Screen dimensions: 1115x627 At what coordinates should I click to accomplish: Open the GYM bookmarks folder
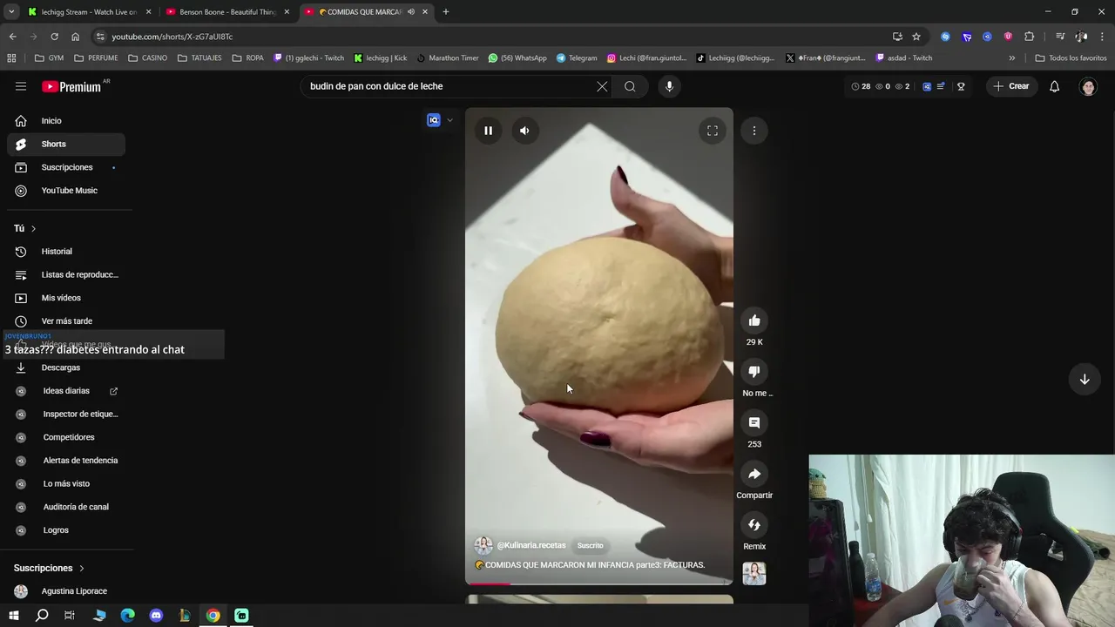tap(49, 58)
